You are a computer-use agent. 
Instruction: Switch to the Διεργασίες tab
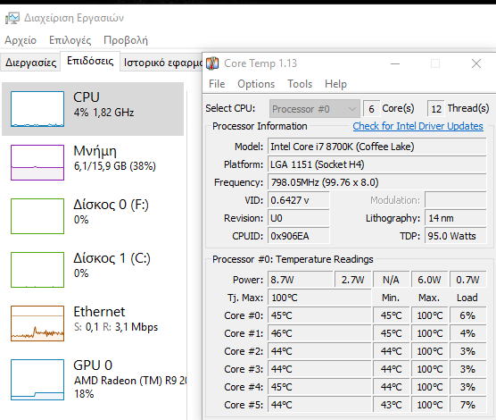click(x=30, y=63)
